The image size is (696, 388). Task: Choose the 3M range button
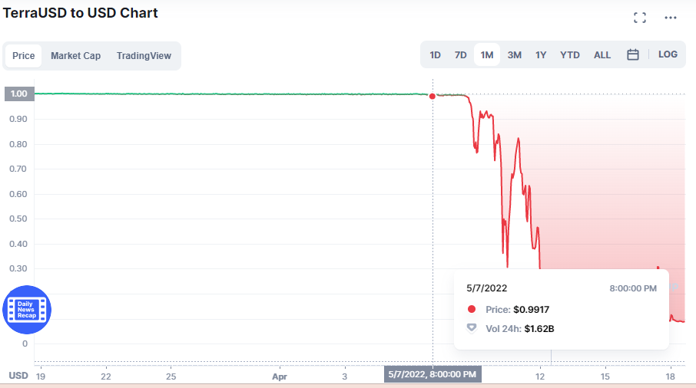[515, 55]
